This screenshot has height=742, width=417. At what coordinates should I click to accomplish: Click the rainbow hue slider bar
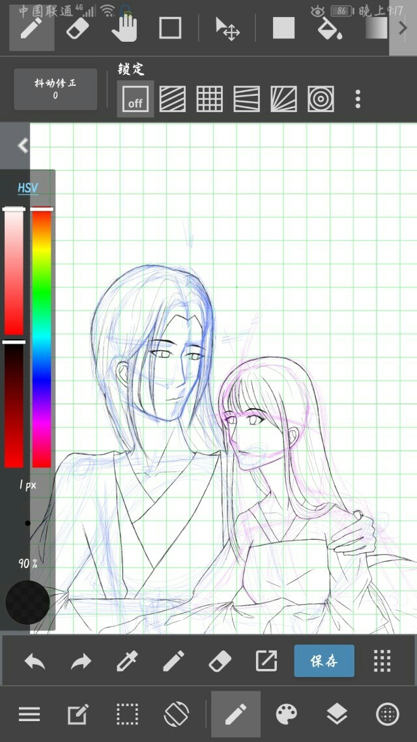[x=42, y=337]
